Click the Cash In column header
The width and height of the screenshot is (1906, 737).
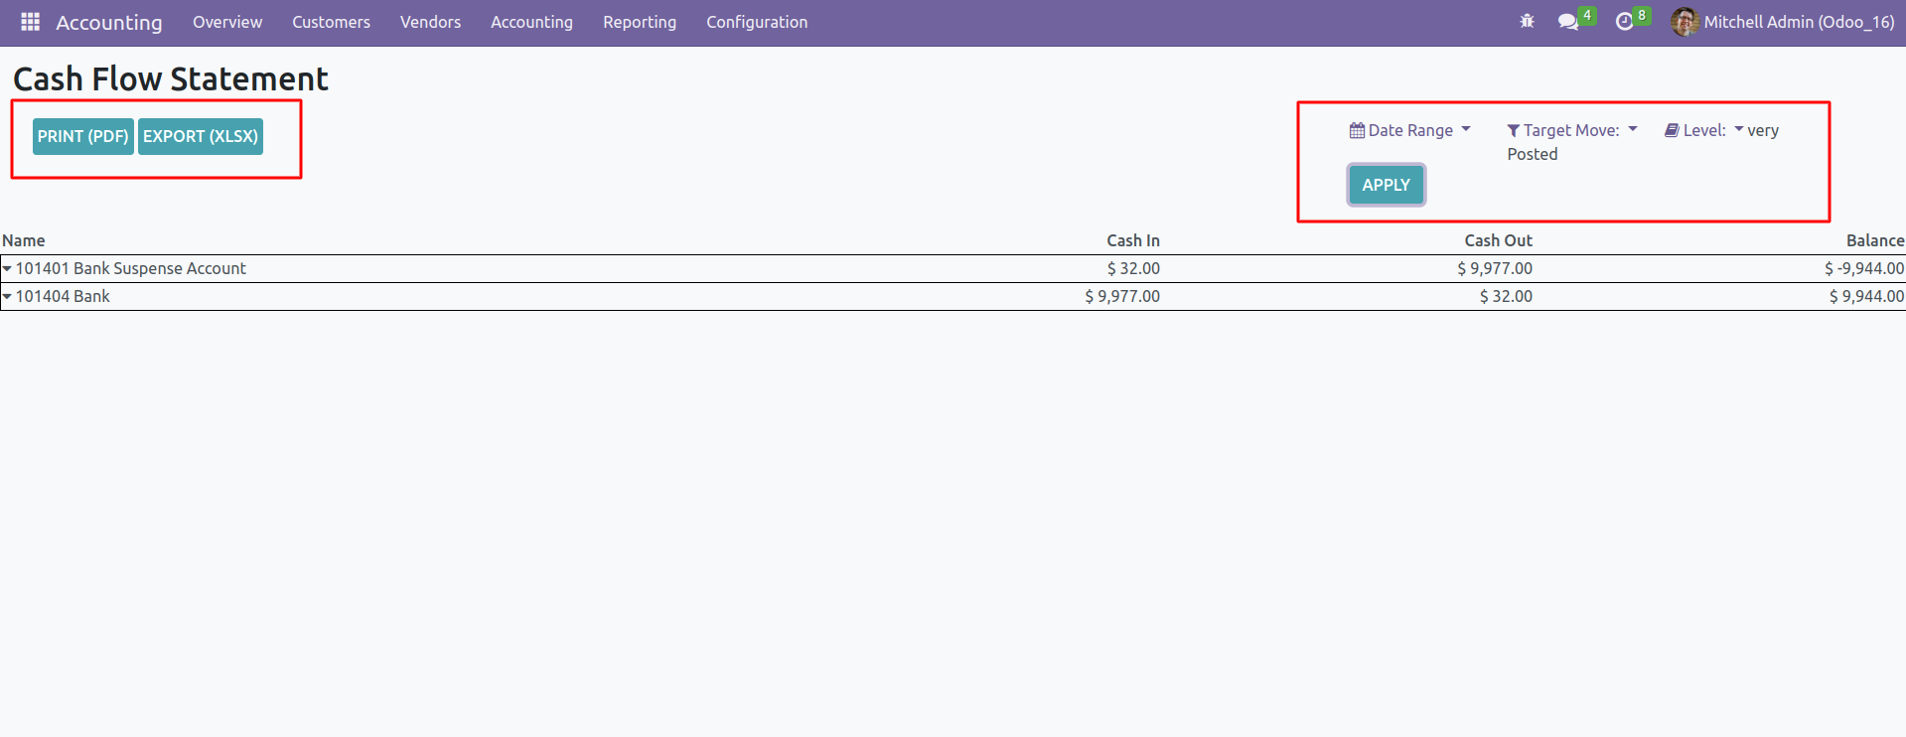coord(1133,240)
